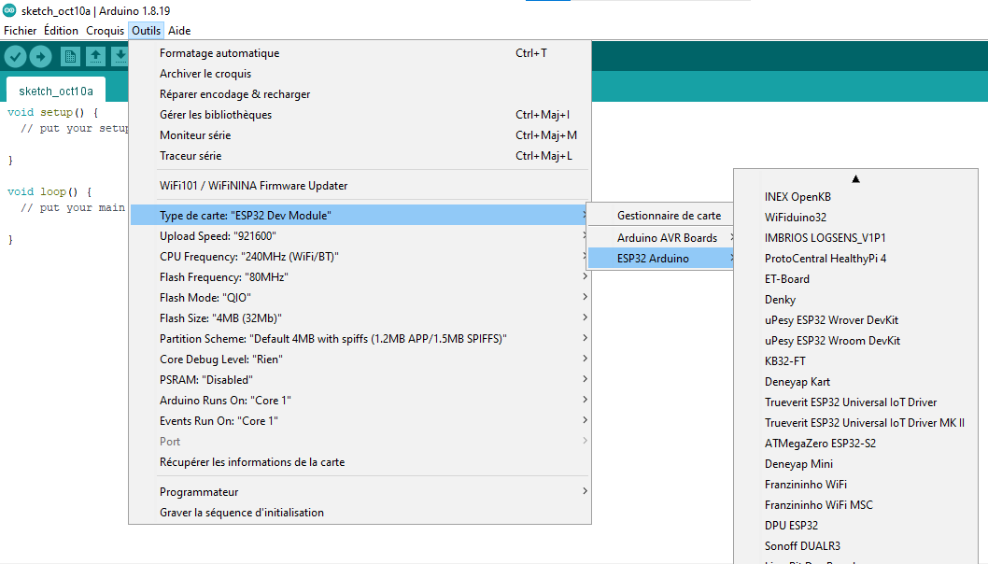Image resolution: width=988 pixels, height=564 pixels.
Task: Expand PSRAM "Disabled" submenu
Action: coord(360,380)
